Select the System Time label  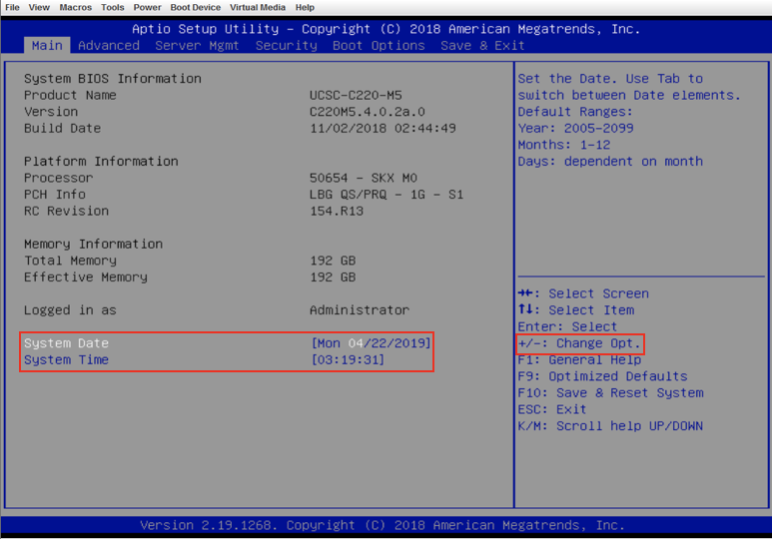pos(67,359)
